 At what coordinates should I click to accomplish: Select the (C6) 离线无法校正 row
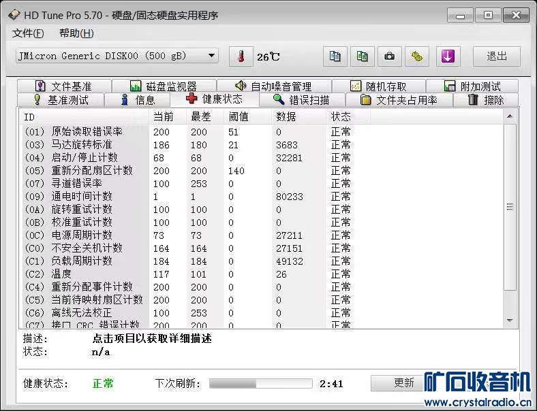tap(262, 313)
